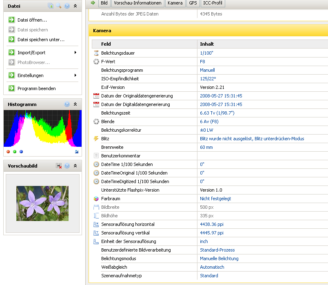
Task: Click the magnifier icon in Datei panel
Action: point(59,6)
